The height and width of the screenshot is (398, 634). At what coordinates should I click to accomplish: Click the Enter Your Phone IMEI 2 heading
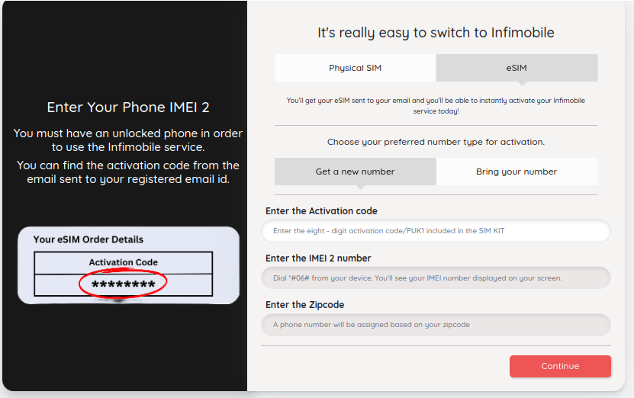(x=128, y=107)
